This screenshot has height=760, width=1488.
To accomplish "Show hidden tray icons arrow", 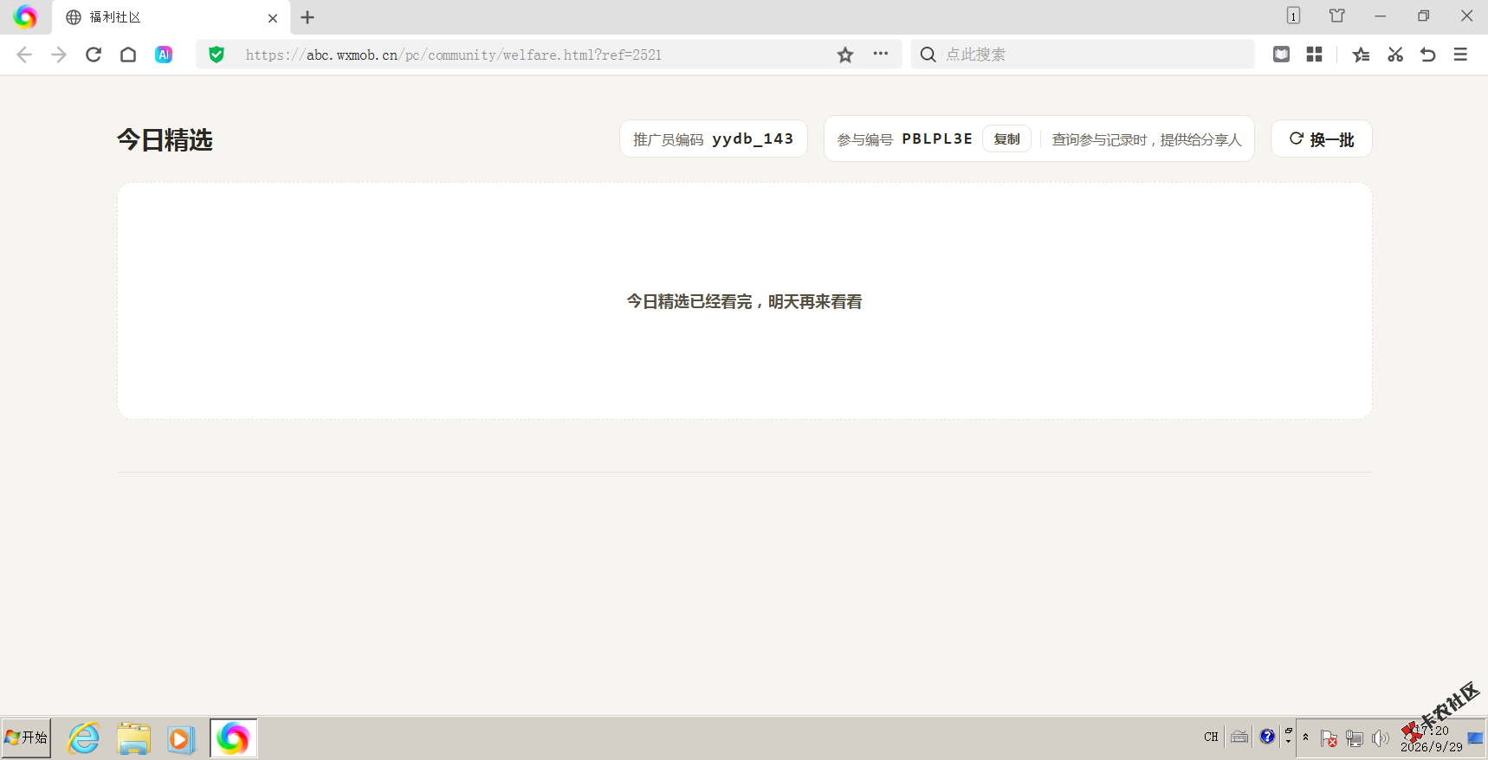I will [x=1305, y=737].
